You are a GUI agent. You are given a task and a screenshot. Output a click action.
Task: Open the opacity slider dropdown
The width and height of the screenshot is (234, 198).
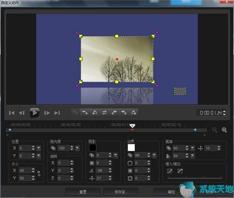(77, 148)
